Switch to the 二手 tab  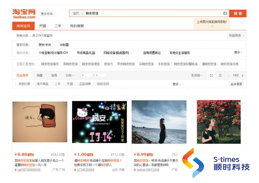click(x=58, y=26)
